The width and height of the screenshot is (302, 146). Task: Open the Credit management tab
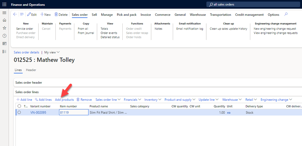click(x=249, y=15)
